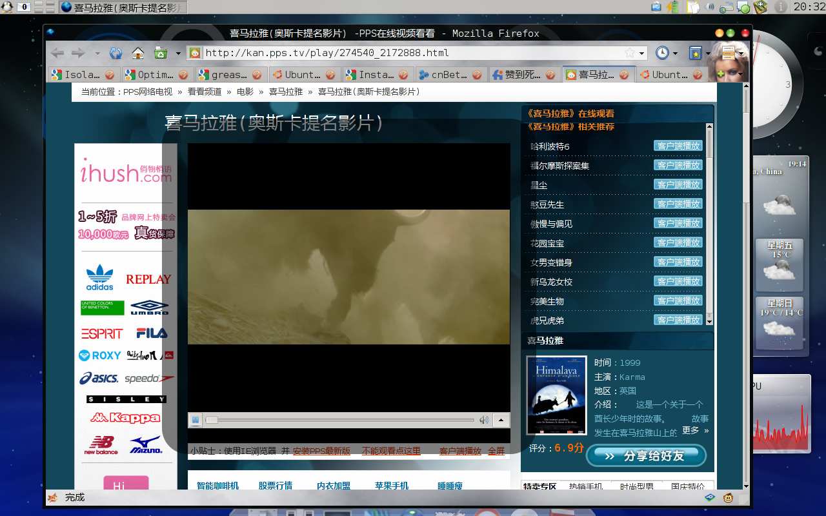Click the video seek slider
Screen dimensions: 826x516
(x=340, y=420)
